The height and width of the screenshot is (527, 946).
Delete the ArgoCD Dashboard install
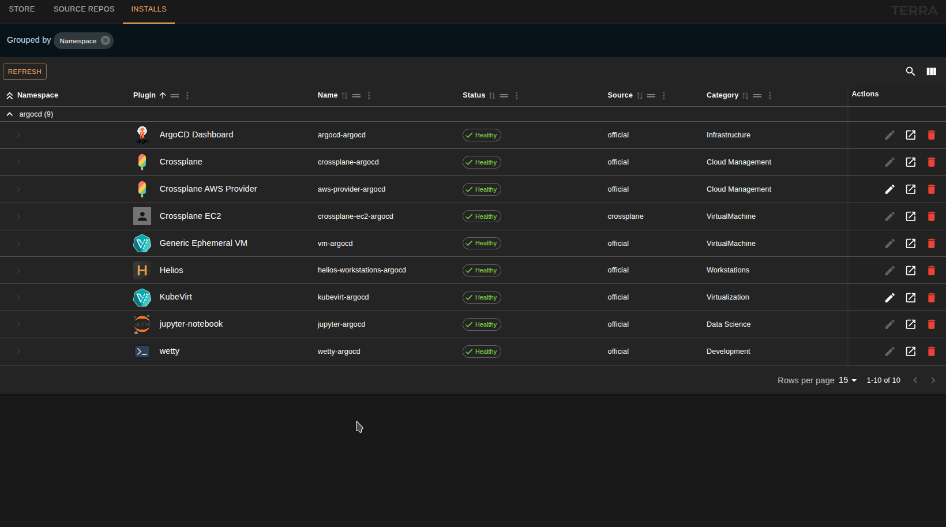click(x=931, y=135)
